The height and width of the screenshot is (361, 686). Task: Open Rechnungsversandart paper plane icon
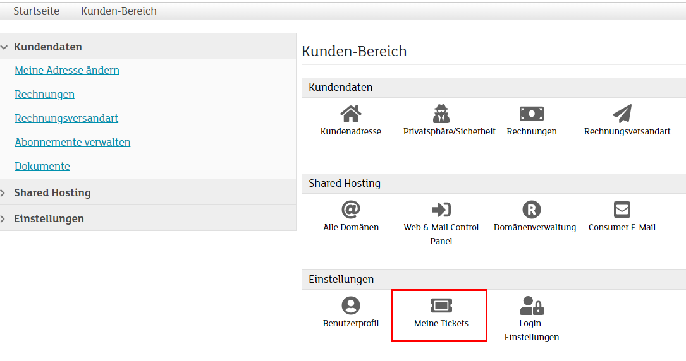tap(622, 114)
